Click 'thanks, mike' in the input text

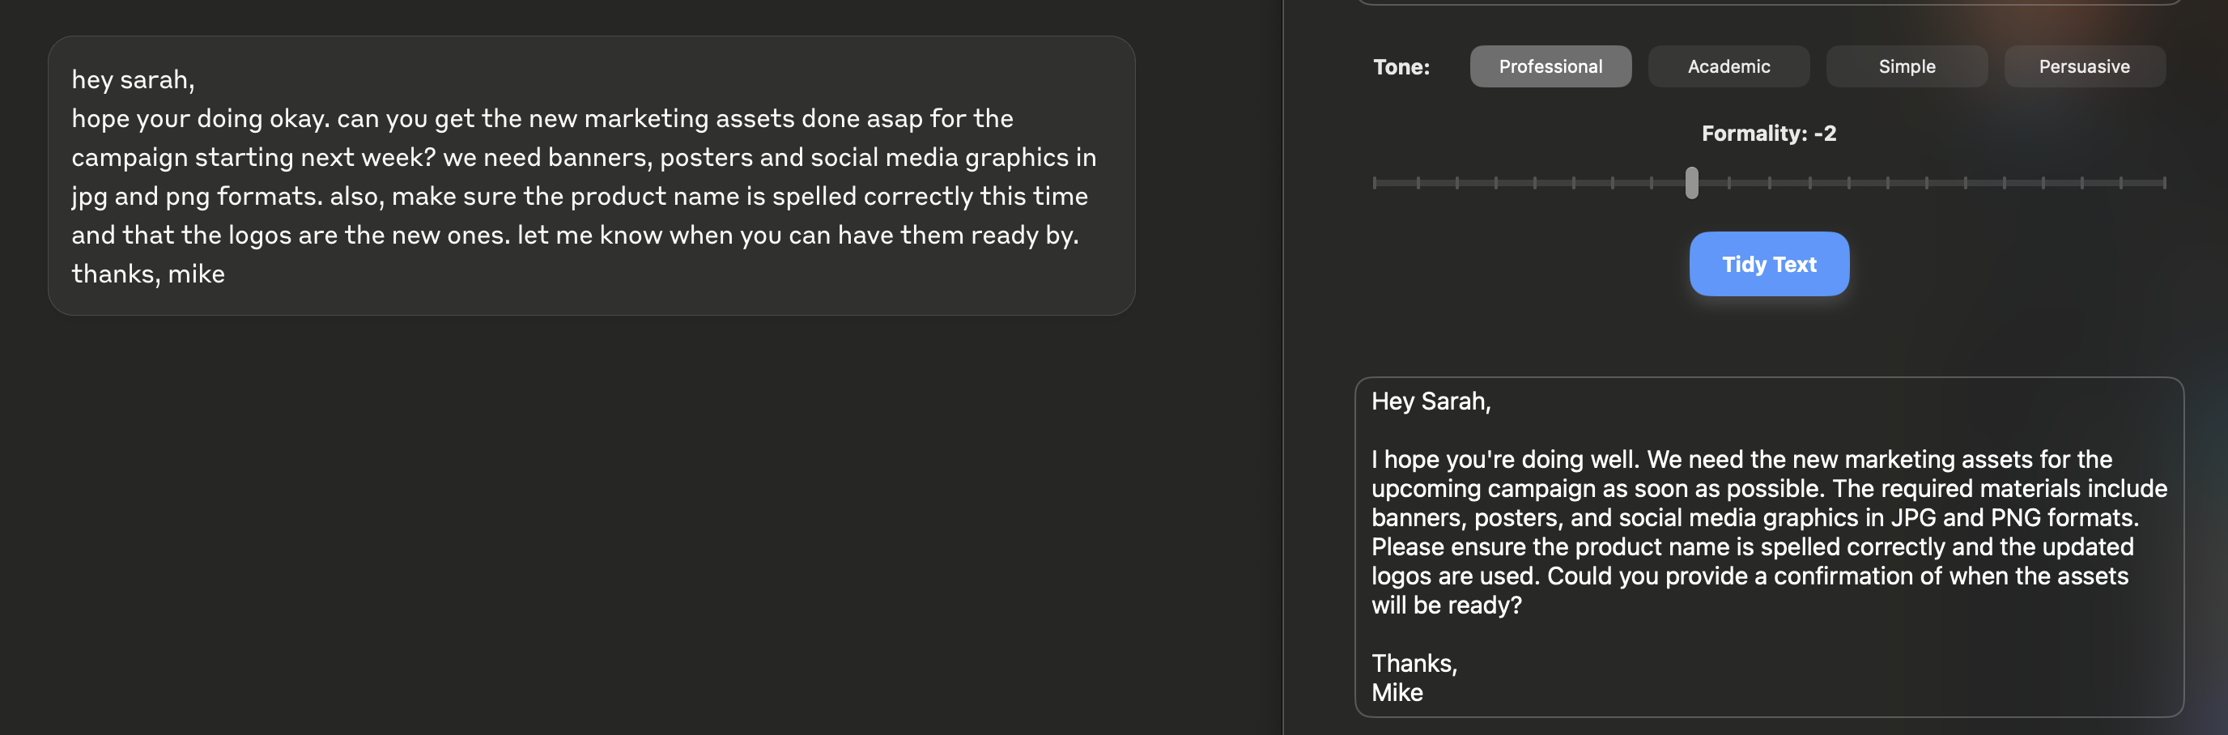[x=148, y=274]
